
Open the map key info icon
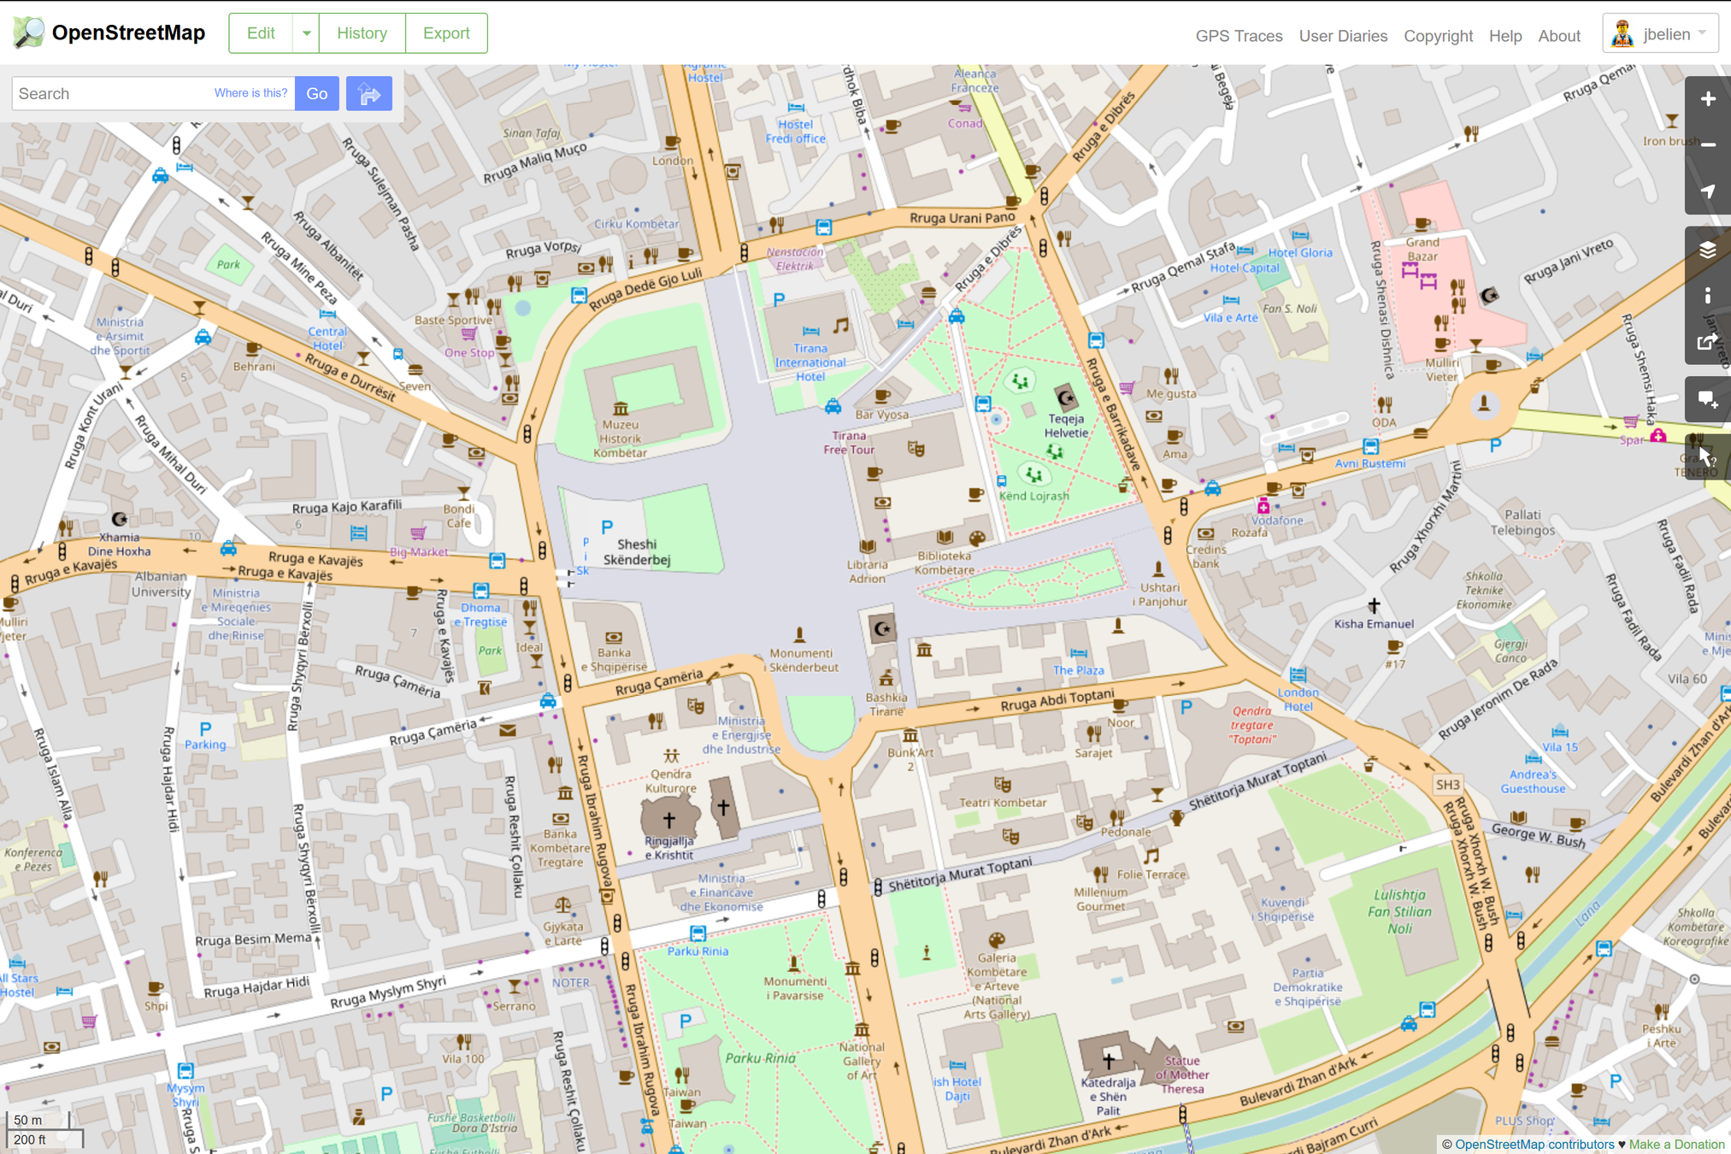click(1707, 296)
